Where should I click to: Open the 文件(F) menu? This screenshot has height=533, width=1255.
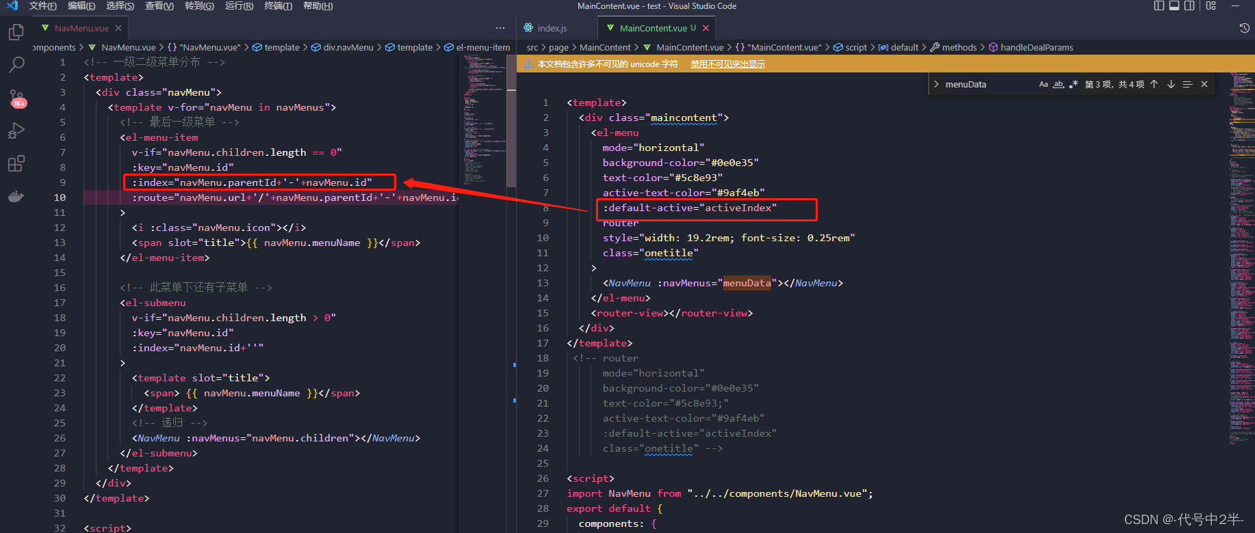(43, 5)
